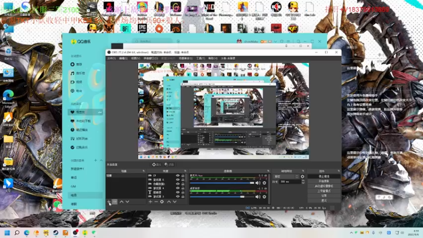Image resolution: width=423 pixels, height=238 pixels.
Task: Open Microsoft Edge desktop shortcut
Action: click(8, 98)
